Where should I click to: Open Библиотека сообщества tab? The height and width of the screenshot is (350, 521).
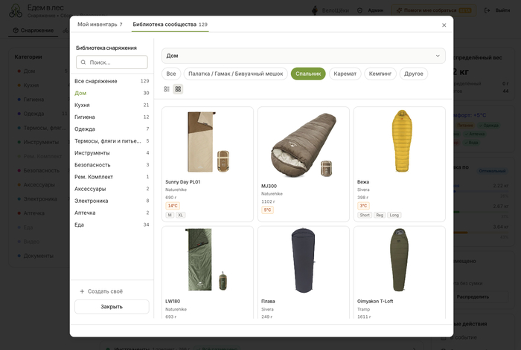pyautogui.click(x=170, y=25)
